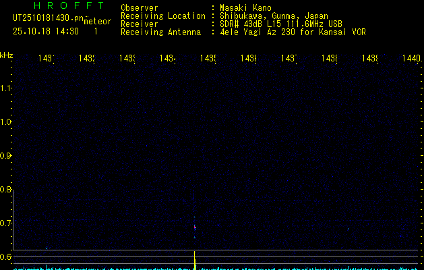Click the faint cyan echo near 1431
The width and height of the screenshot is (424, 270).
(47, 248)
